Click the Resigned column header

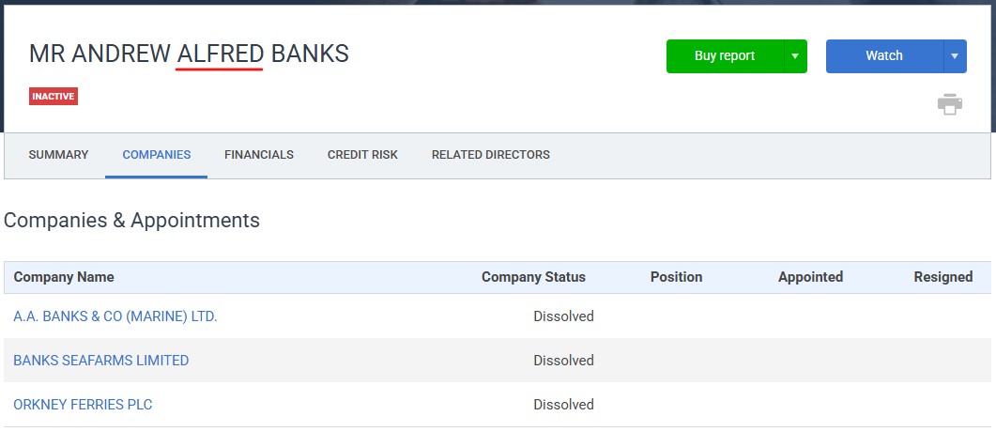coord(943,277)
